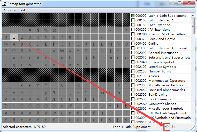197x132 pixels.
Task: Open the Edit menu
Action: (x=22, y=10)
